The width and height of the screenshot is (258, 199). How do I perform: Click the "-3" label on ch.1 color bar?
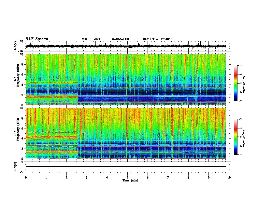(240, 65)
